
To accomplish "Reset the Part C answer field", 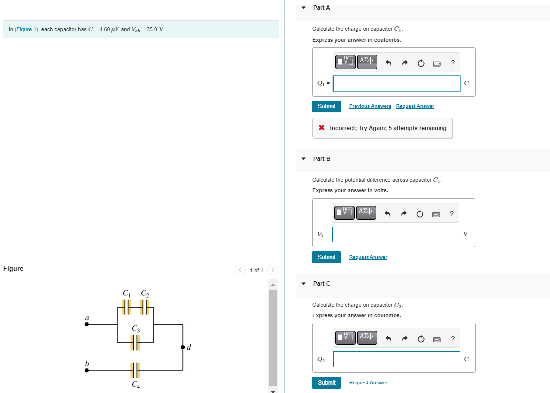I will pyautogui.click(x=421, y=339).
